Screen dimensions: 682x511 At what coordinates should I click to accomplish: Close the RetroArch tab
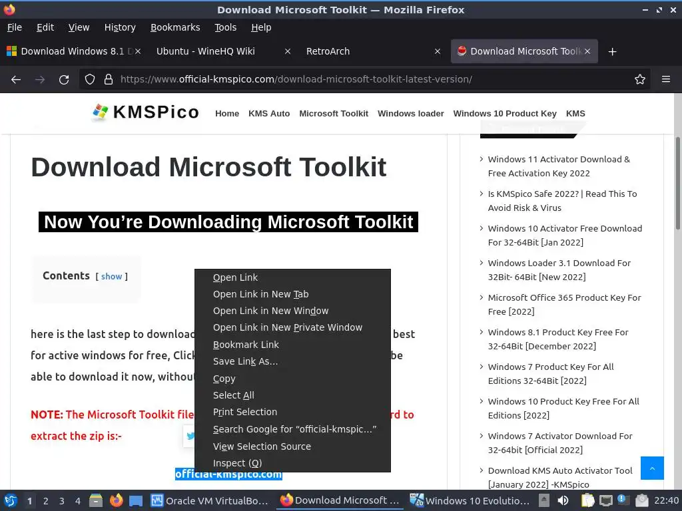click(x=438, y=51)
